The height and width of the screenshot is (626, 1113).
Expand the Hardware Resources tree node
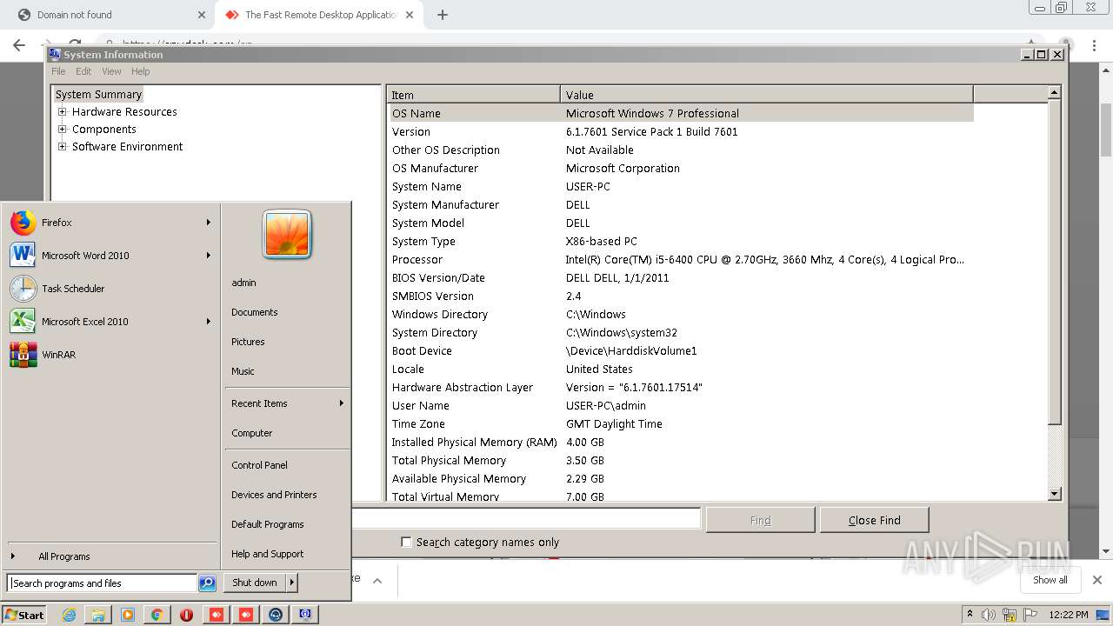[x=62, y=112]
